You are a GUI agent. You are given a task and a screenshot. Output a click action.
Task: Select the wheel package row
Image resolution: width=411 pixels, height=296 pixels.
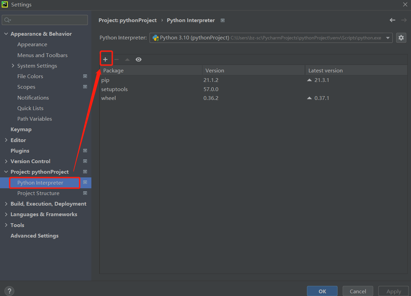253,98
